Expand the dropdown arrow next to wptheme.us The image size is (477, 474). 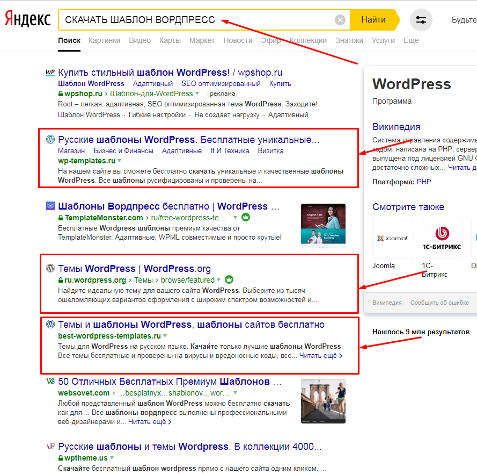coord(112,458)
